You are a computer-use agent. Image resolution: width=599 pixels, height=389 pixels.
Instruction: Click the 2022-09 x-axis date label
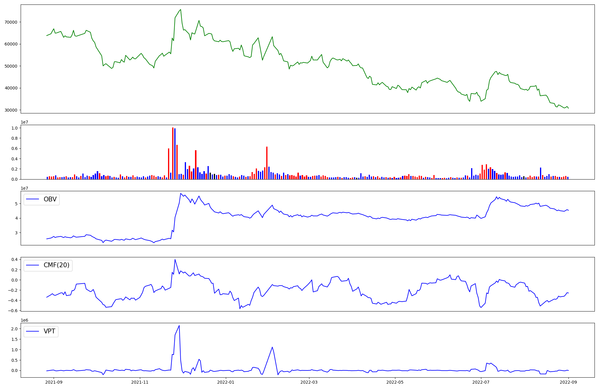click(568, 382)
